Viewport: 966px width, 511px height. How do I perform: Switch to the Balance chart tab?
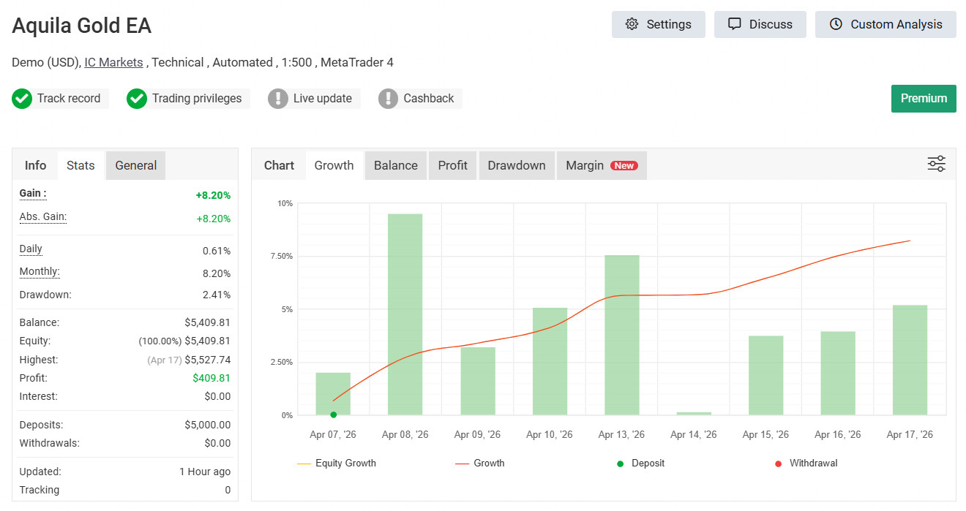(396, 165)
